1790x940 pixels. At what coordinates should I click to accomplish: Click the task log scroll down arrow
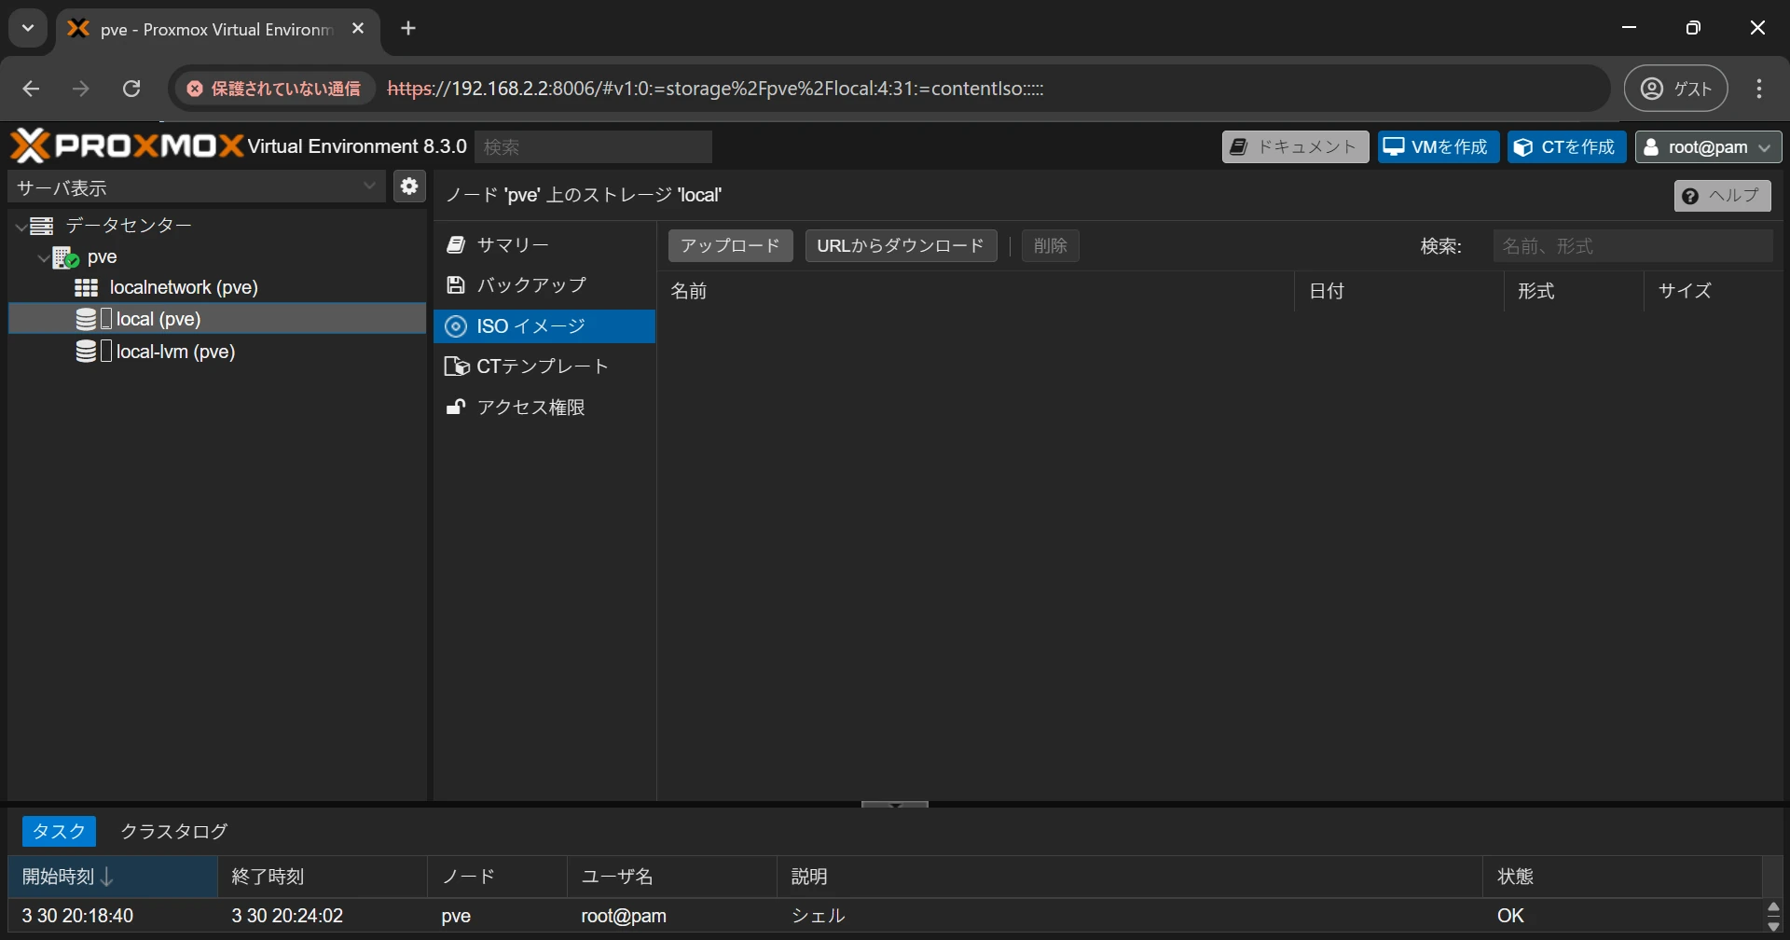point(1773,926)
